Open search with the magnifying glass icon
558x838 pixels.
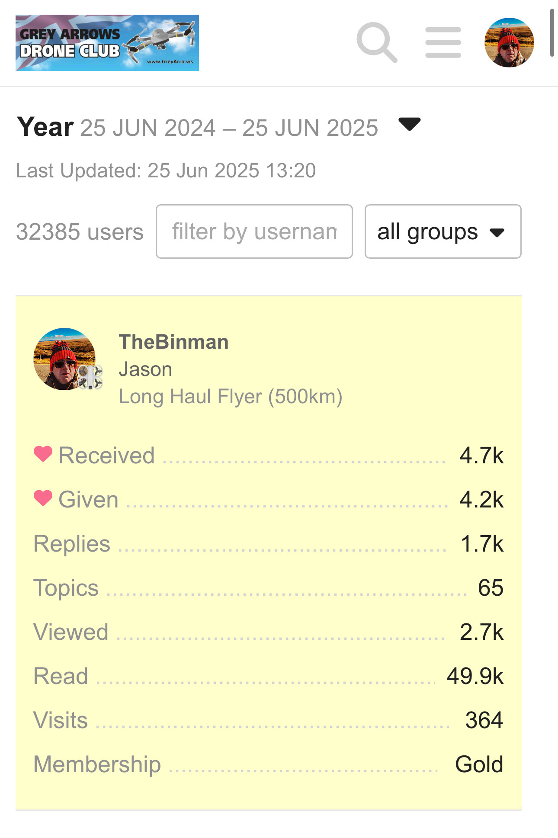pos(376,42)
